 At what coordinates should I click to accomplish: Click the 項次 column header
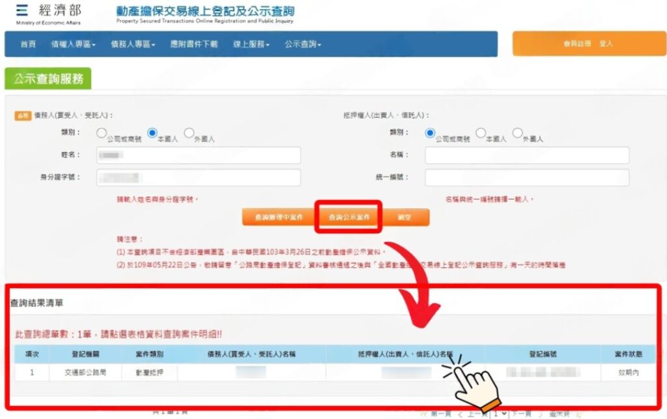click(x=32, y=354)
